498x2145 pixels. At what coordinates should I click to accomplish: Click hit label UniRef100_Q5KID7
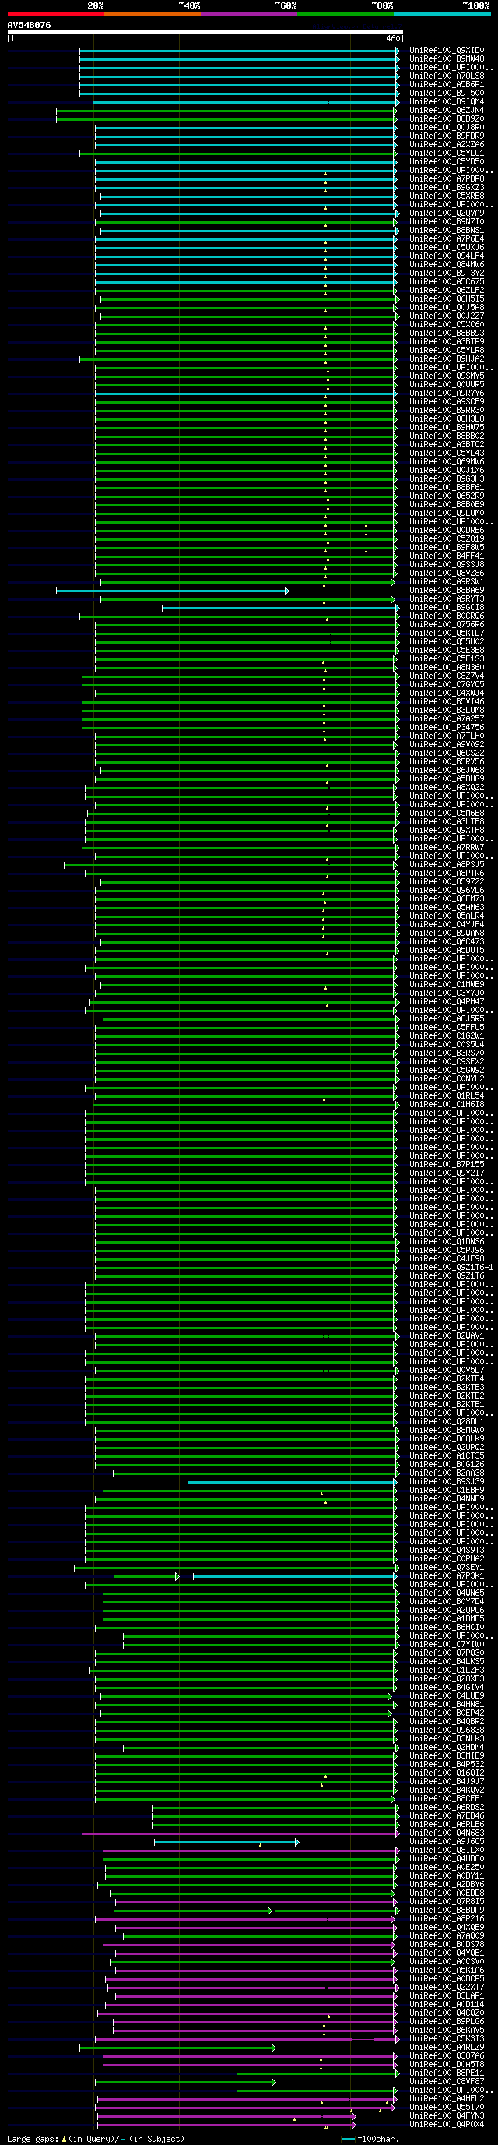447,633
